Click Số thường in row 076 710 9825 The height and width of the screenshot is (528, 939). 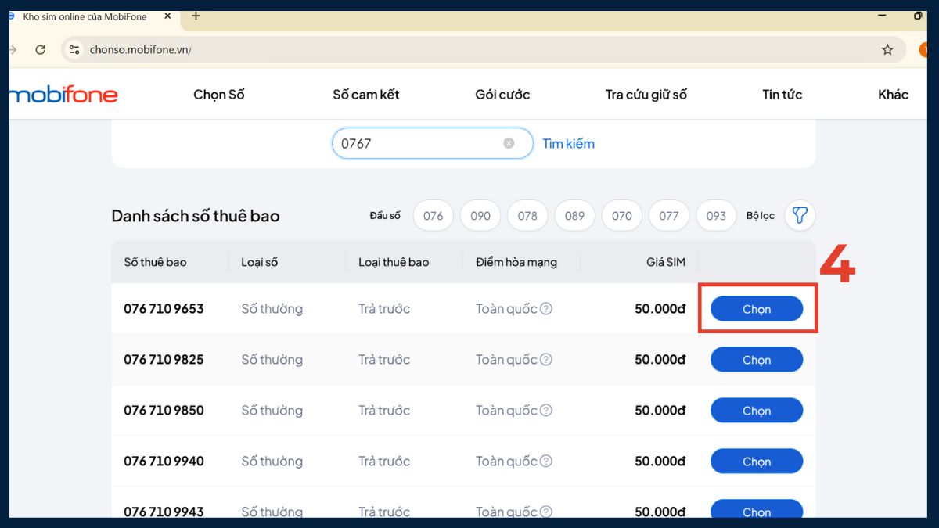pos(272,359)
